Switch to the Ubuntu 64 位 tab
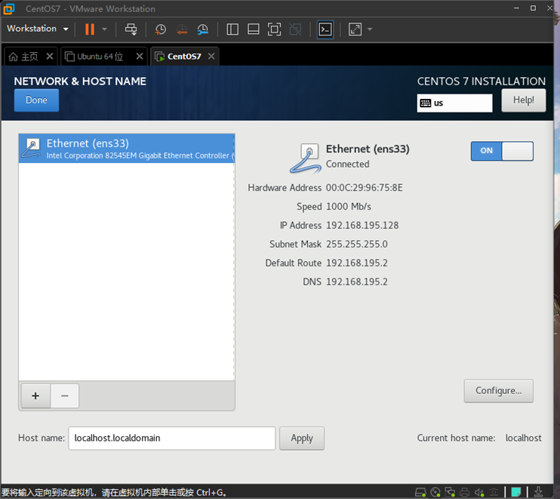Screen dimensions: 560x499 click(x=94, y=57)
